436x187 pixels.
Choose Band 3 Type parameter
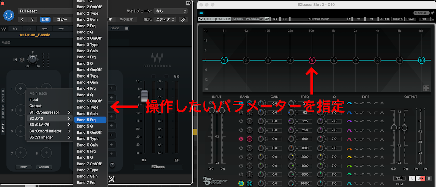[x=90, y=45]
